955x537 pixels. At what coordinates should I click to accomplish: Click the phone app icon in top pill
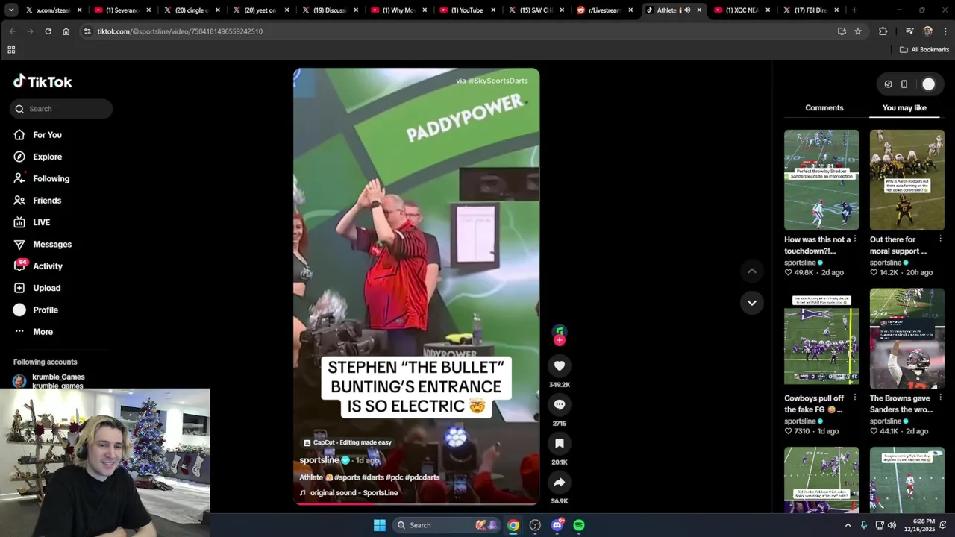coord(904,84)
